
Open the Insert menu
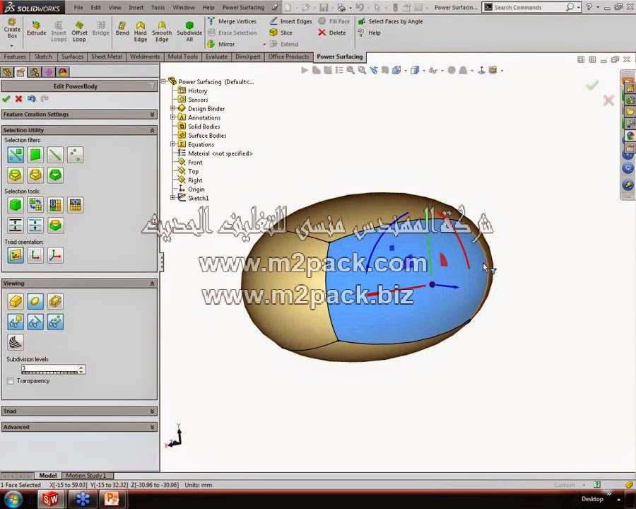(136, 7)
